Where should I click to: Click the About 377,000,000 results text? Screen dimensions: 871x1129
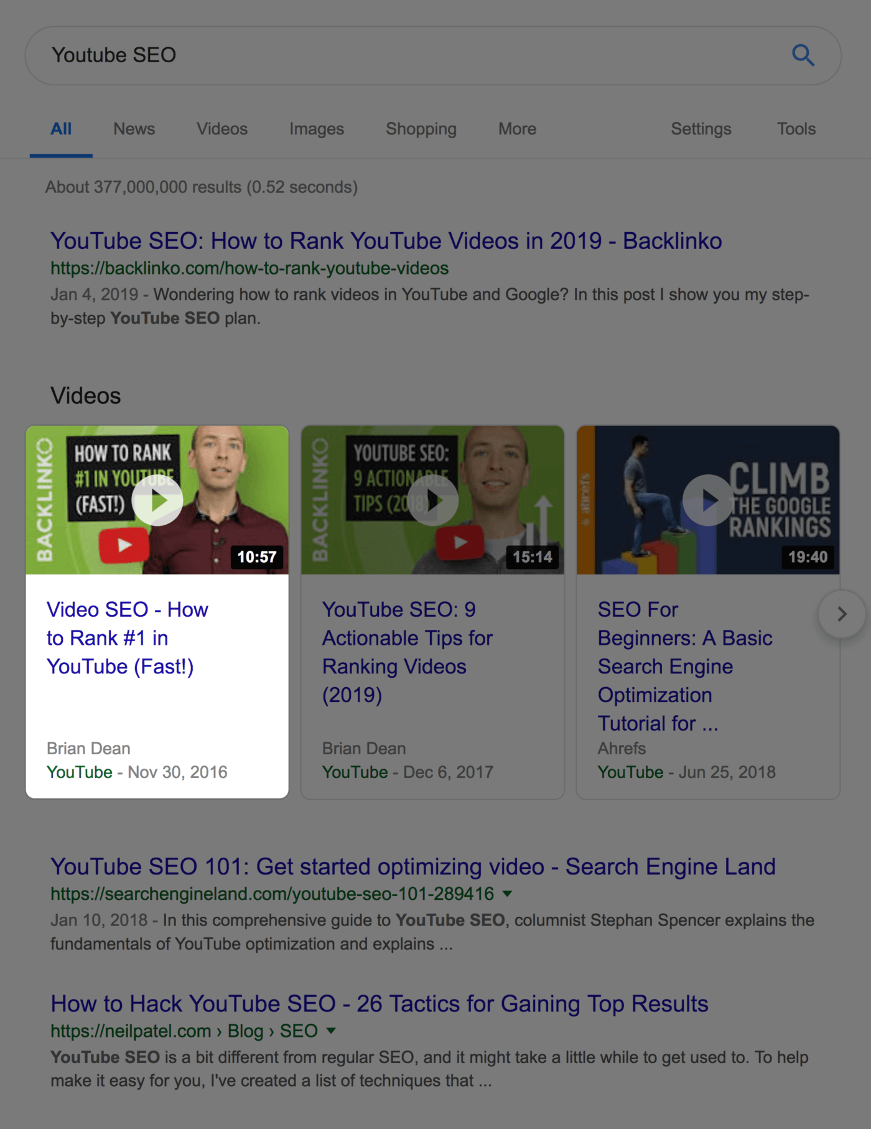(x=202, y=187)
